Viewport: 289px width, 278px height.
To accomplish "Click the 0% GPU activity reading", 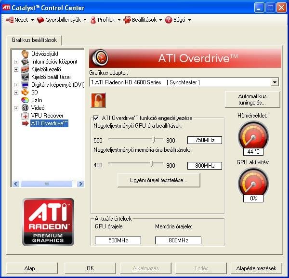I will pyautogui.click(x=253, y=199).
